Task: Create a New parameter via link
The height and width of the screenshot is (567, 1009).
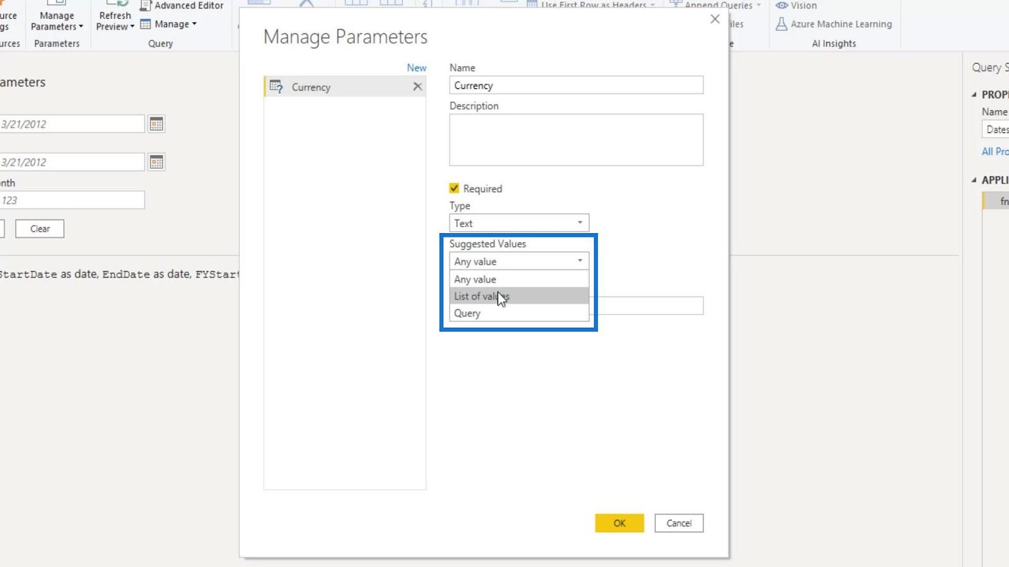Action: coord(416,67)
